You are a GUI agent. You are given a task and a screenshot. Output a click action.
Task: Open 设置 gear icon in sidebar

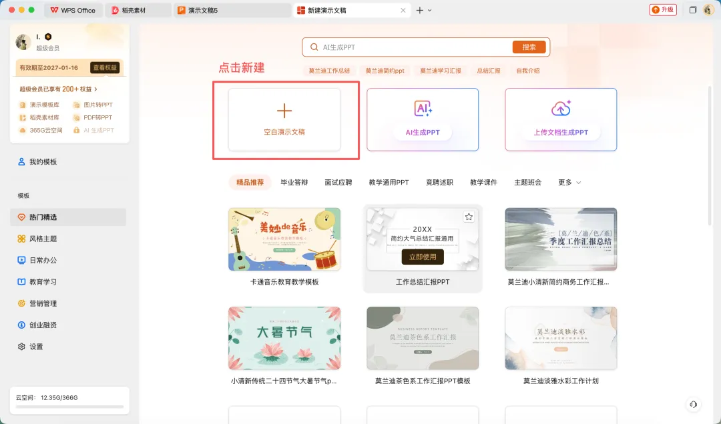click(x=21, y=347)
